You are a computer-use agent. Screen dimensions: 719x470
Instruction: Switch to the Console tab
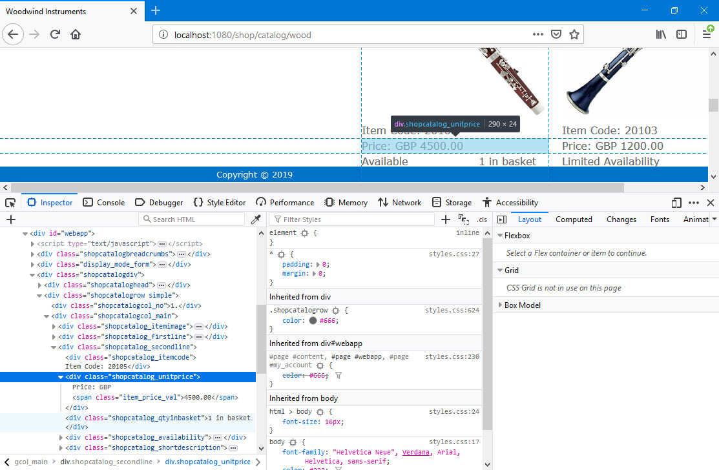click(x=104, y=203)
